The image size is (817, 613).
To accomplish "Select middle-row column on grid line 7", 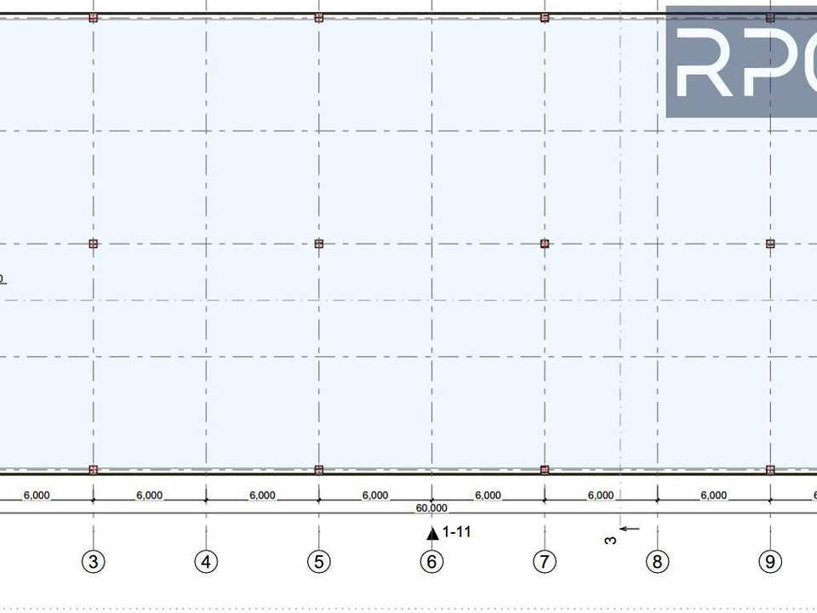I will pyautogui.click(x=545, y=243).
